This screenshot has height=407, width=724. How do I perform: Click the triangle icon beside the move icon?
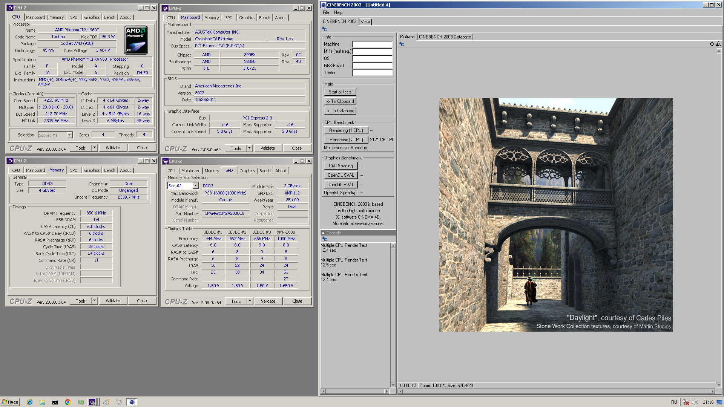pos(718,44)
